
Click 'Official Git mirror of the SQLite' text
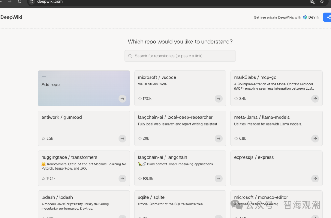(x=170, y=204)
